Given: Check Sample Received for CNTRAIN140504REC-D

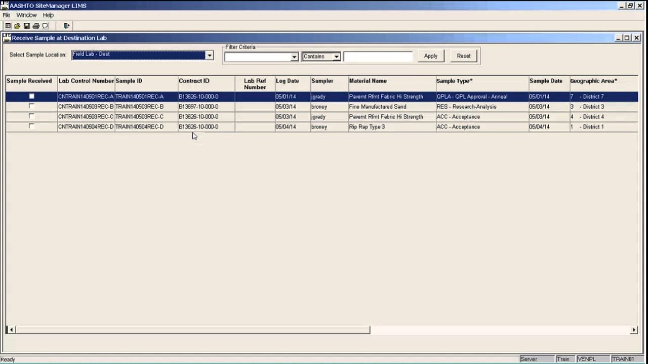Looking at the screenshot, I should tap(31, 126).
